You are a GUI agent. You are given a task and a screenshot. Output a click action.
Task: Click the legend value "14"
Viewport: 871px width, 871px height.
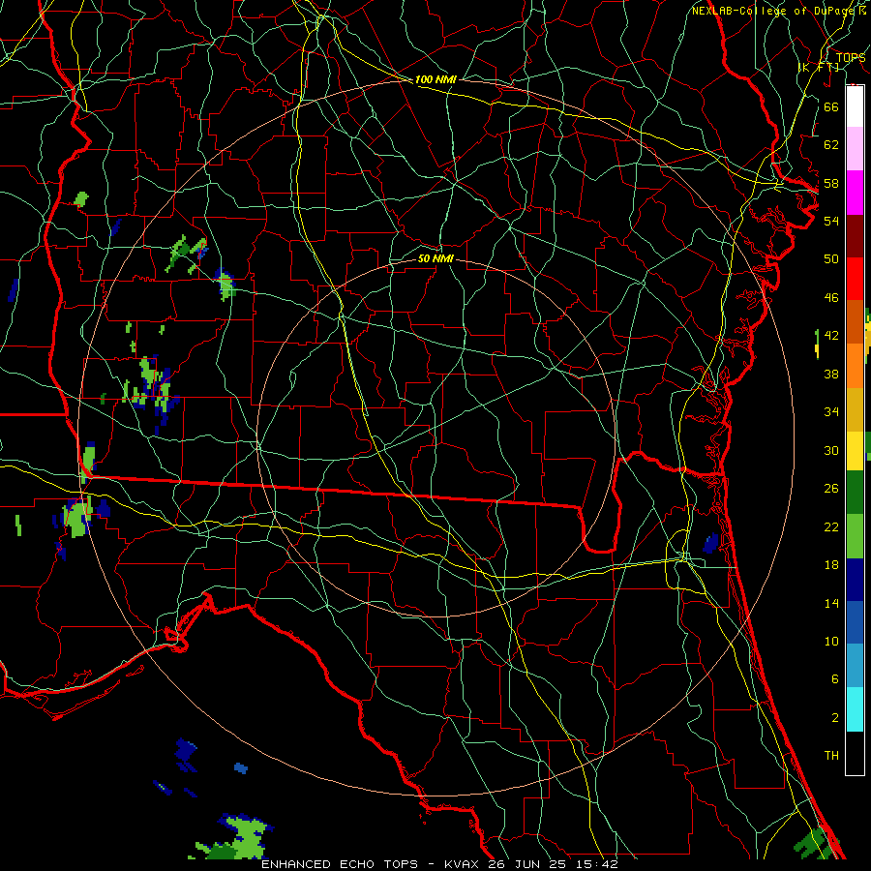coord(831,603)
